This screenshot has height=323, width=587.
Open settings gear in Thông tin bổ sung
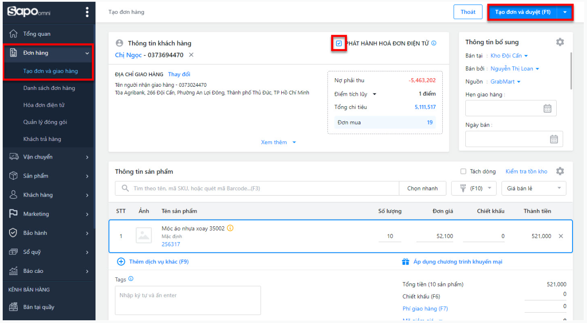560,42
